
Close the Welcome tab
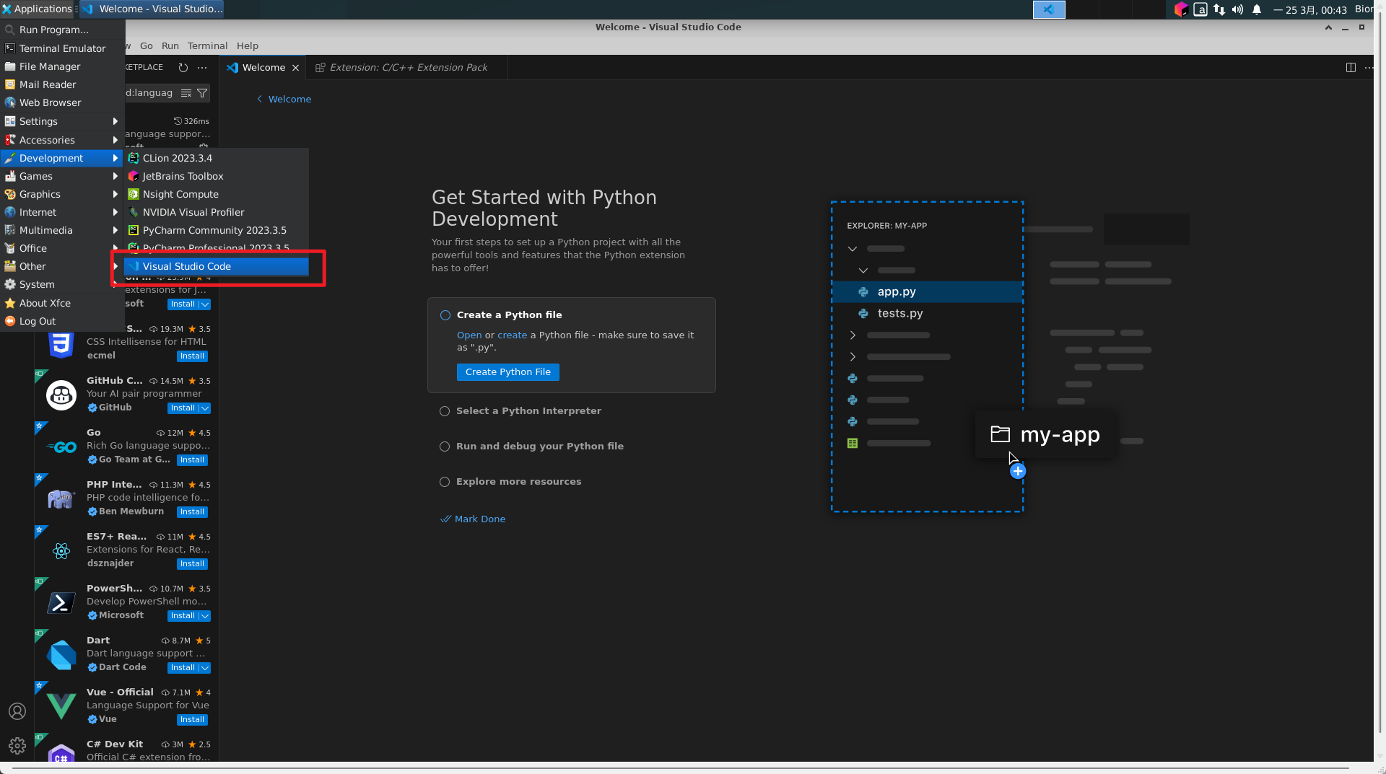[295, 68]
